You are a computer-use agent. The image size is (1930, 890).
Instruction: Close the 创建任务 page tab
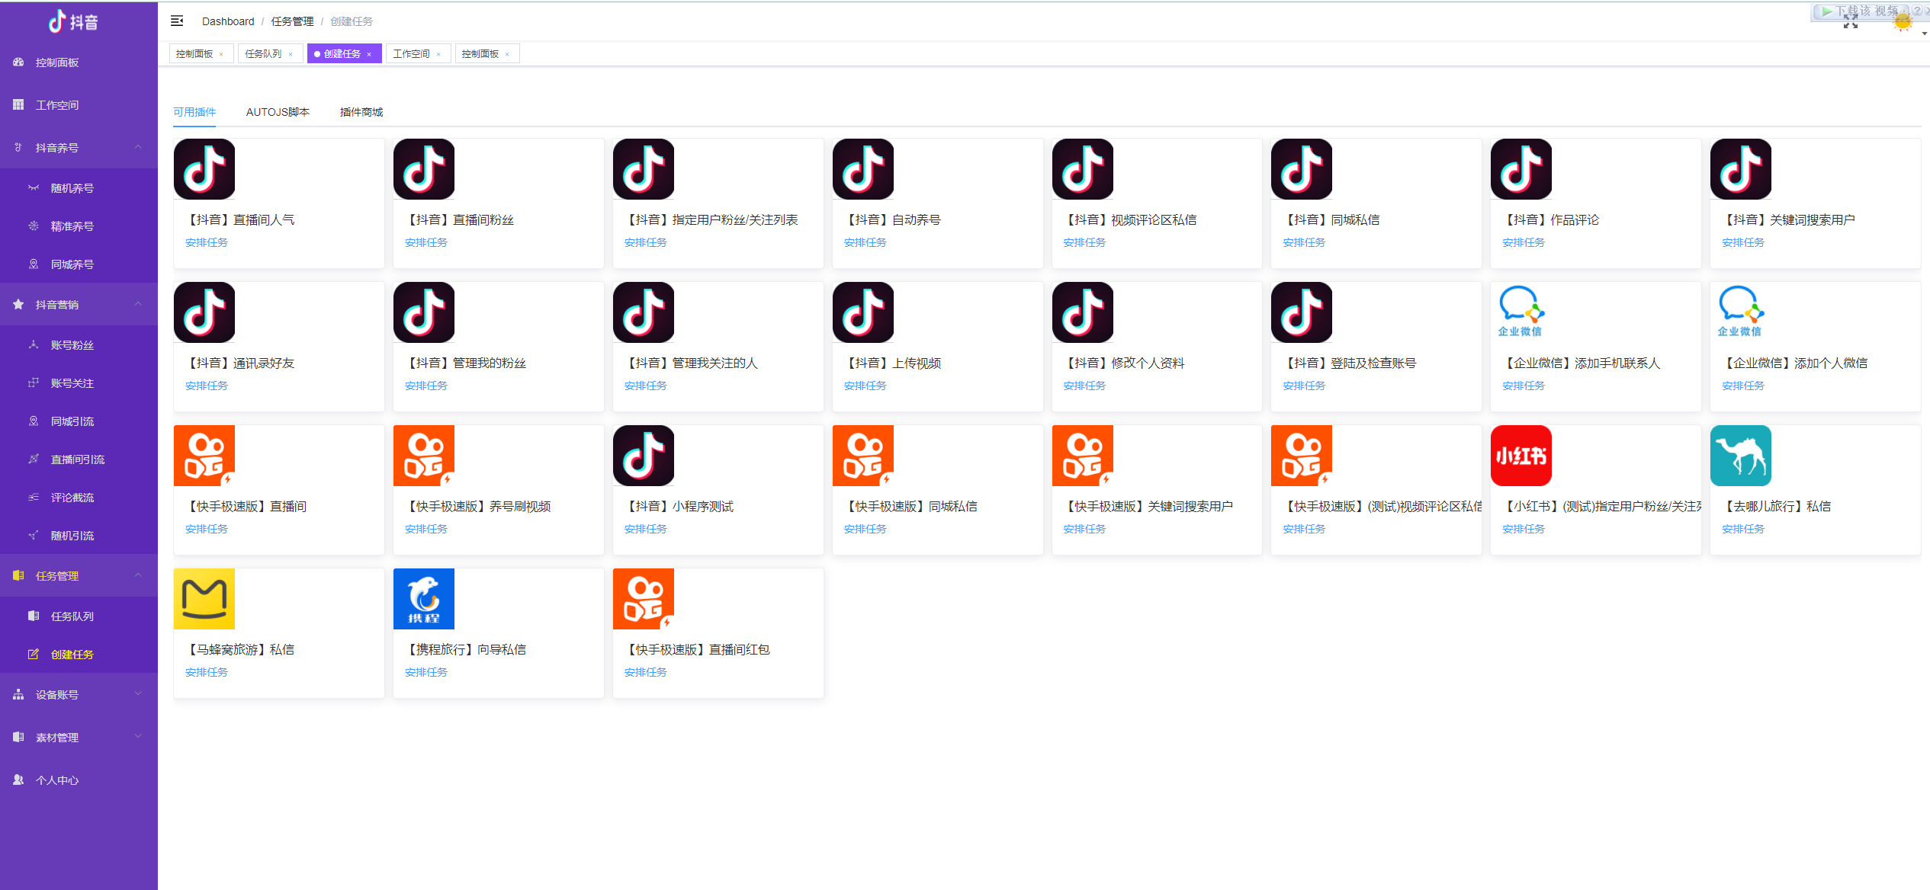pyautogui.click(x=369, y=54)
